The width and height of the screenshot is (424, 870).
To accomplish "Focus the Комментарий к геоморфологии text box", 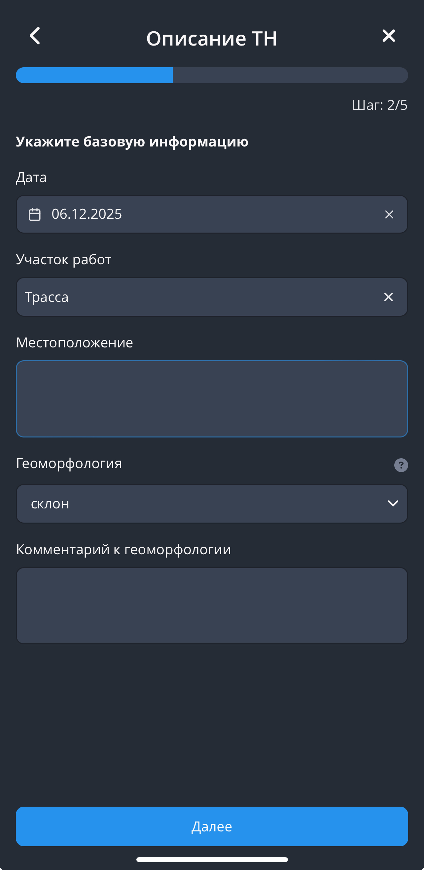I will (212, 605).
